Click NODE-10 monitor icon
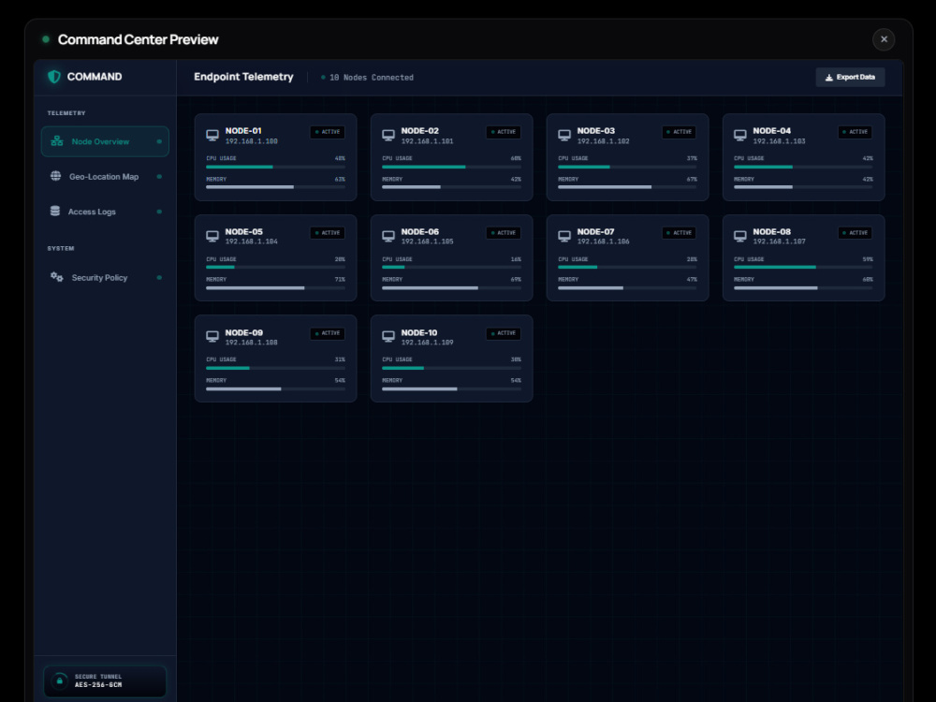 [388, 337]
